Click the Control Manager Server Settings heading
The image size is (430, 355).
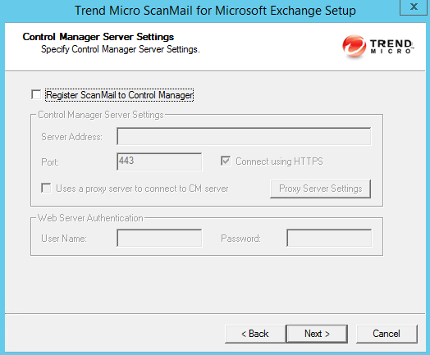click(x=98, y=37)
